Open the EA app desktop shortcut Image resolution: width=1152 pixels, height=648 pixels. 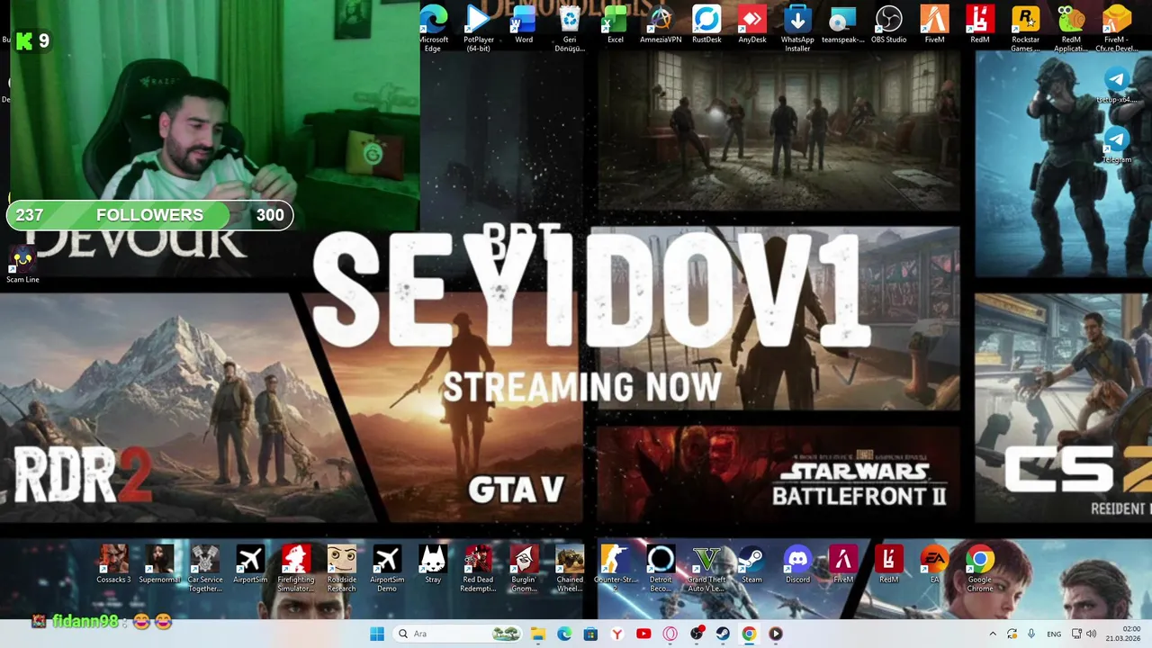(934, 565)
